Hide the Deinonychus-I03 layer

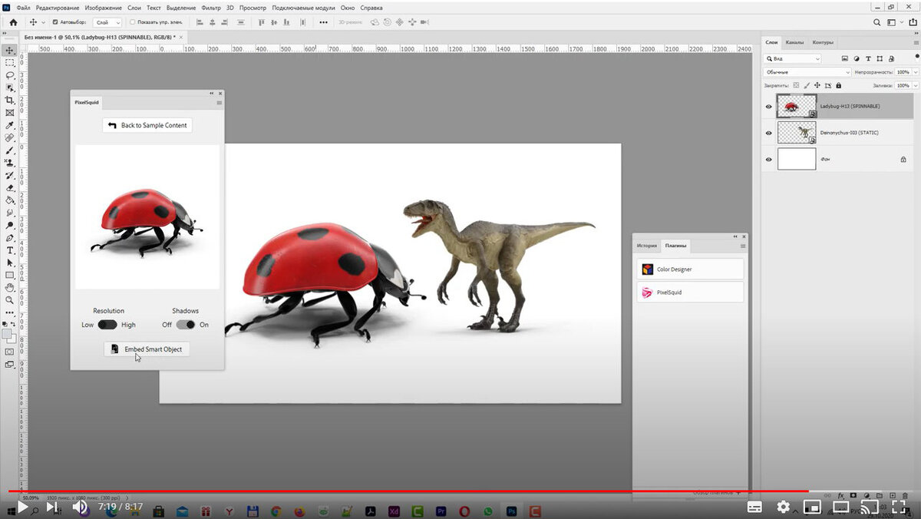point(769,133)
